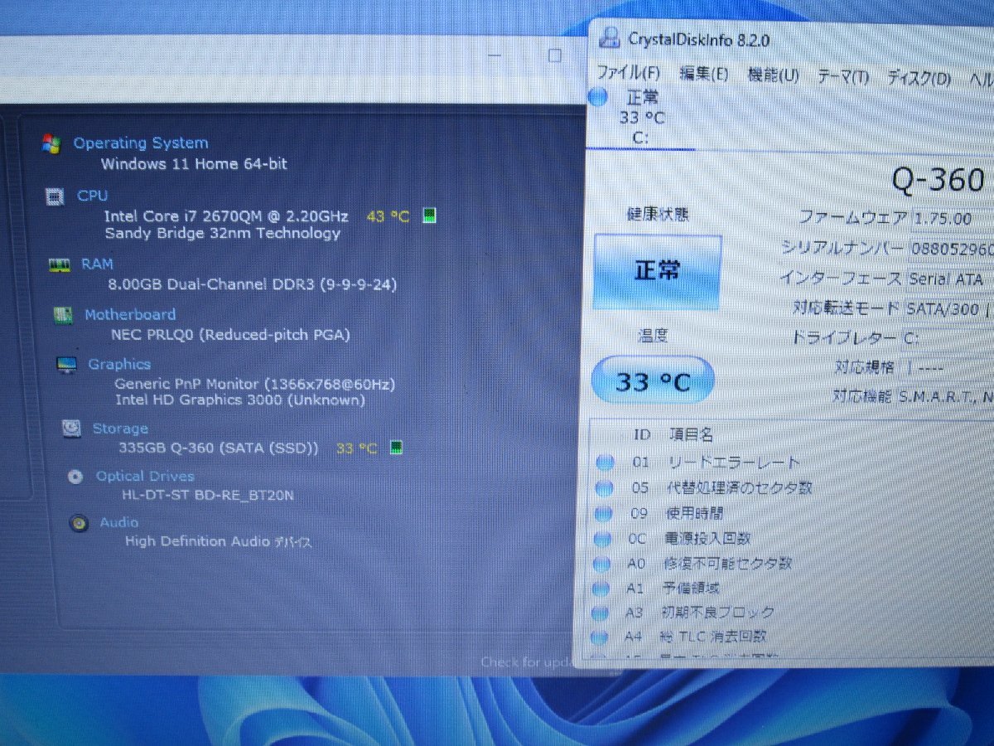Click the Graphics monitor icon in Speccy
The width and height of the screenshot is (994, 746).
coord(67,365)
